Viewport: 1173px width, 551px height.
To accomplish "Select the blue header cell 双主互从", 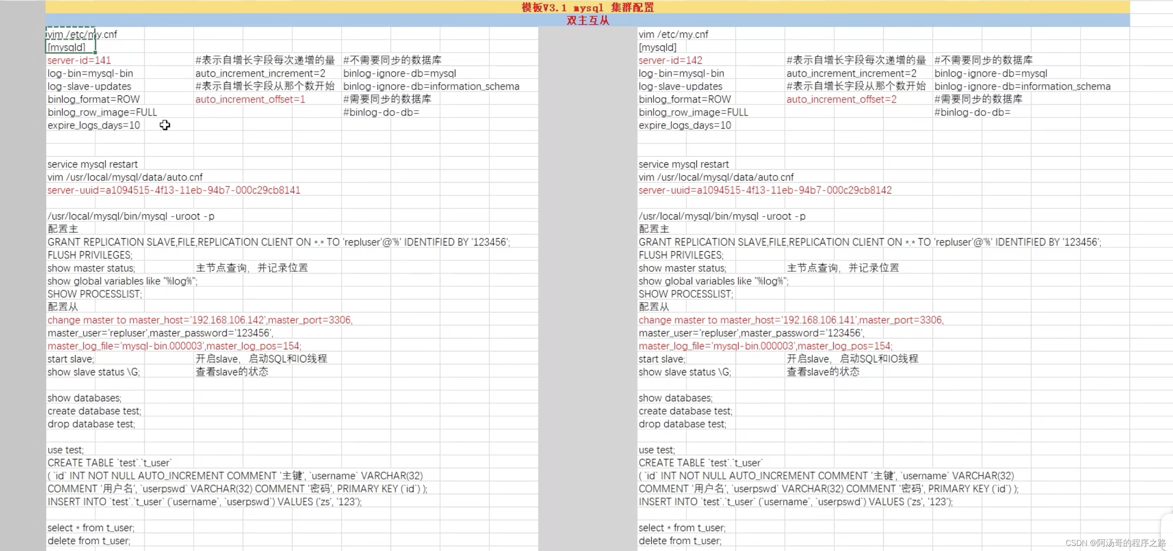I will point(587,20).
